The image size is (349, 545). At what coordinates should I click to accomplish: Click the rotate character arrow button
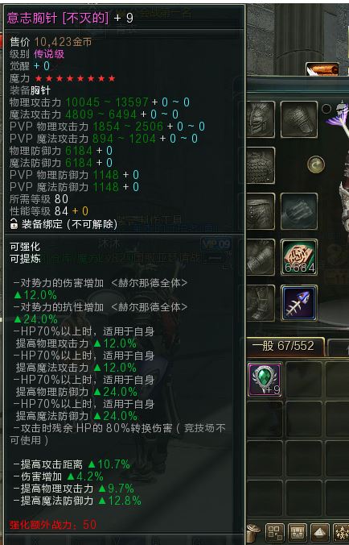point(316,164)
